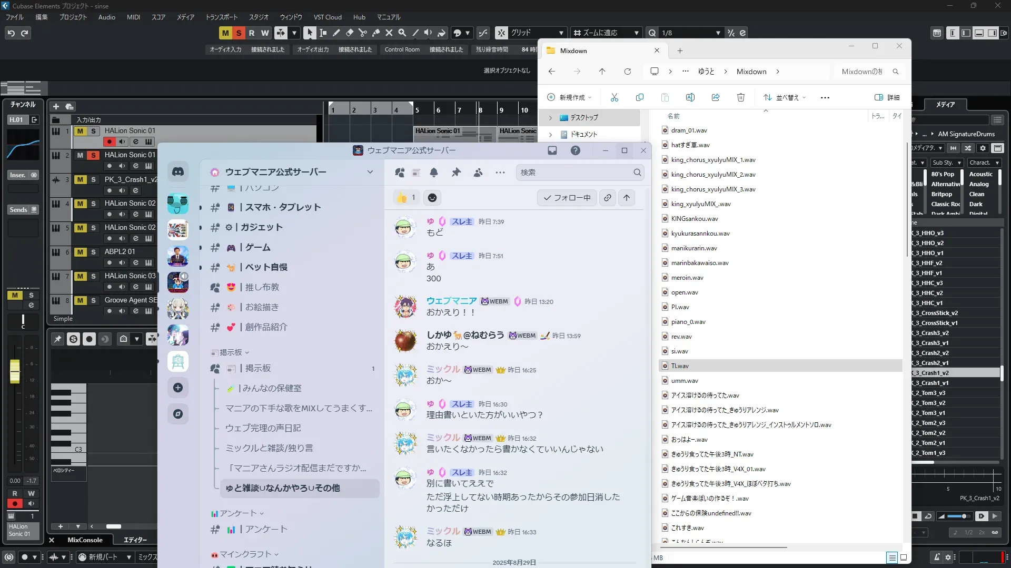This screenshot has width=1011, height=568.
Task: Show the Discord member list icon
Action: pos(478,173)
